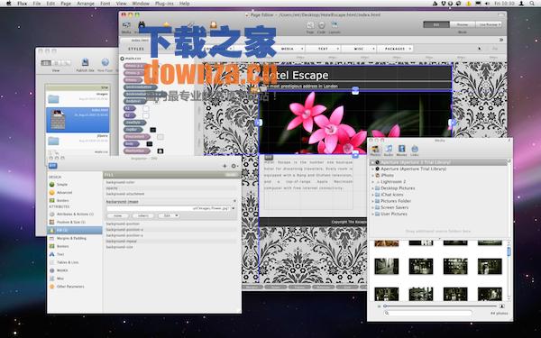
Task: Open the Layouts toolbar icon
Action: point(335,25)
